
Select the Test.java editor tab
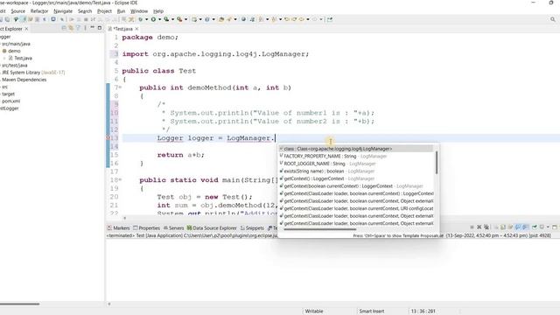coord(122,29)
